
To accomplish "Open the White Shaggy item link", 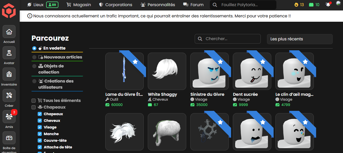I will [162, 95].
